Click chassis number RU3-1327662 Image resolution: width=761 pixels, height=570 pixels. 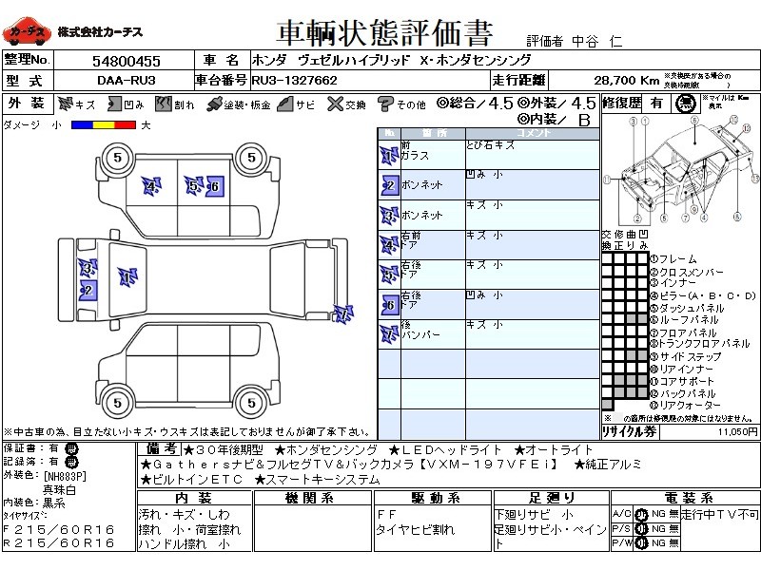pyautogui.click(x=294, y=81)
